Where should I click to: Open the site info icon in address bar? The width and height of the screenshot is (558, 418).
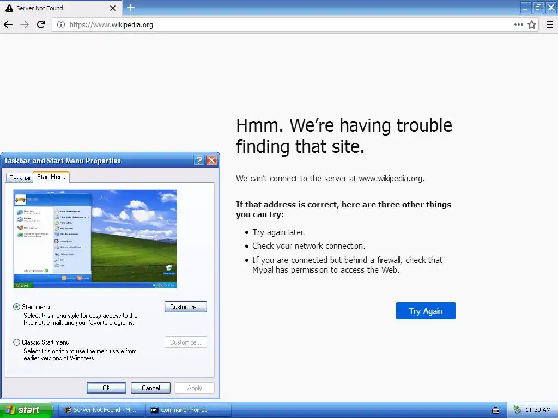tap(61, 24)
